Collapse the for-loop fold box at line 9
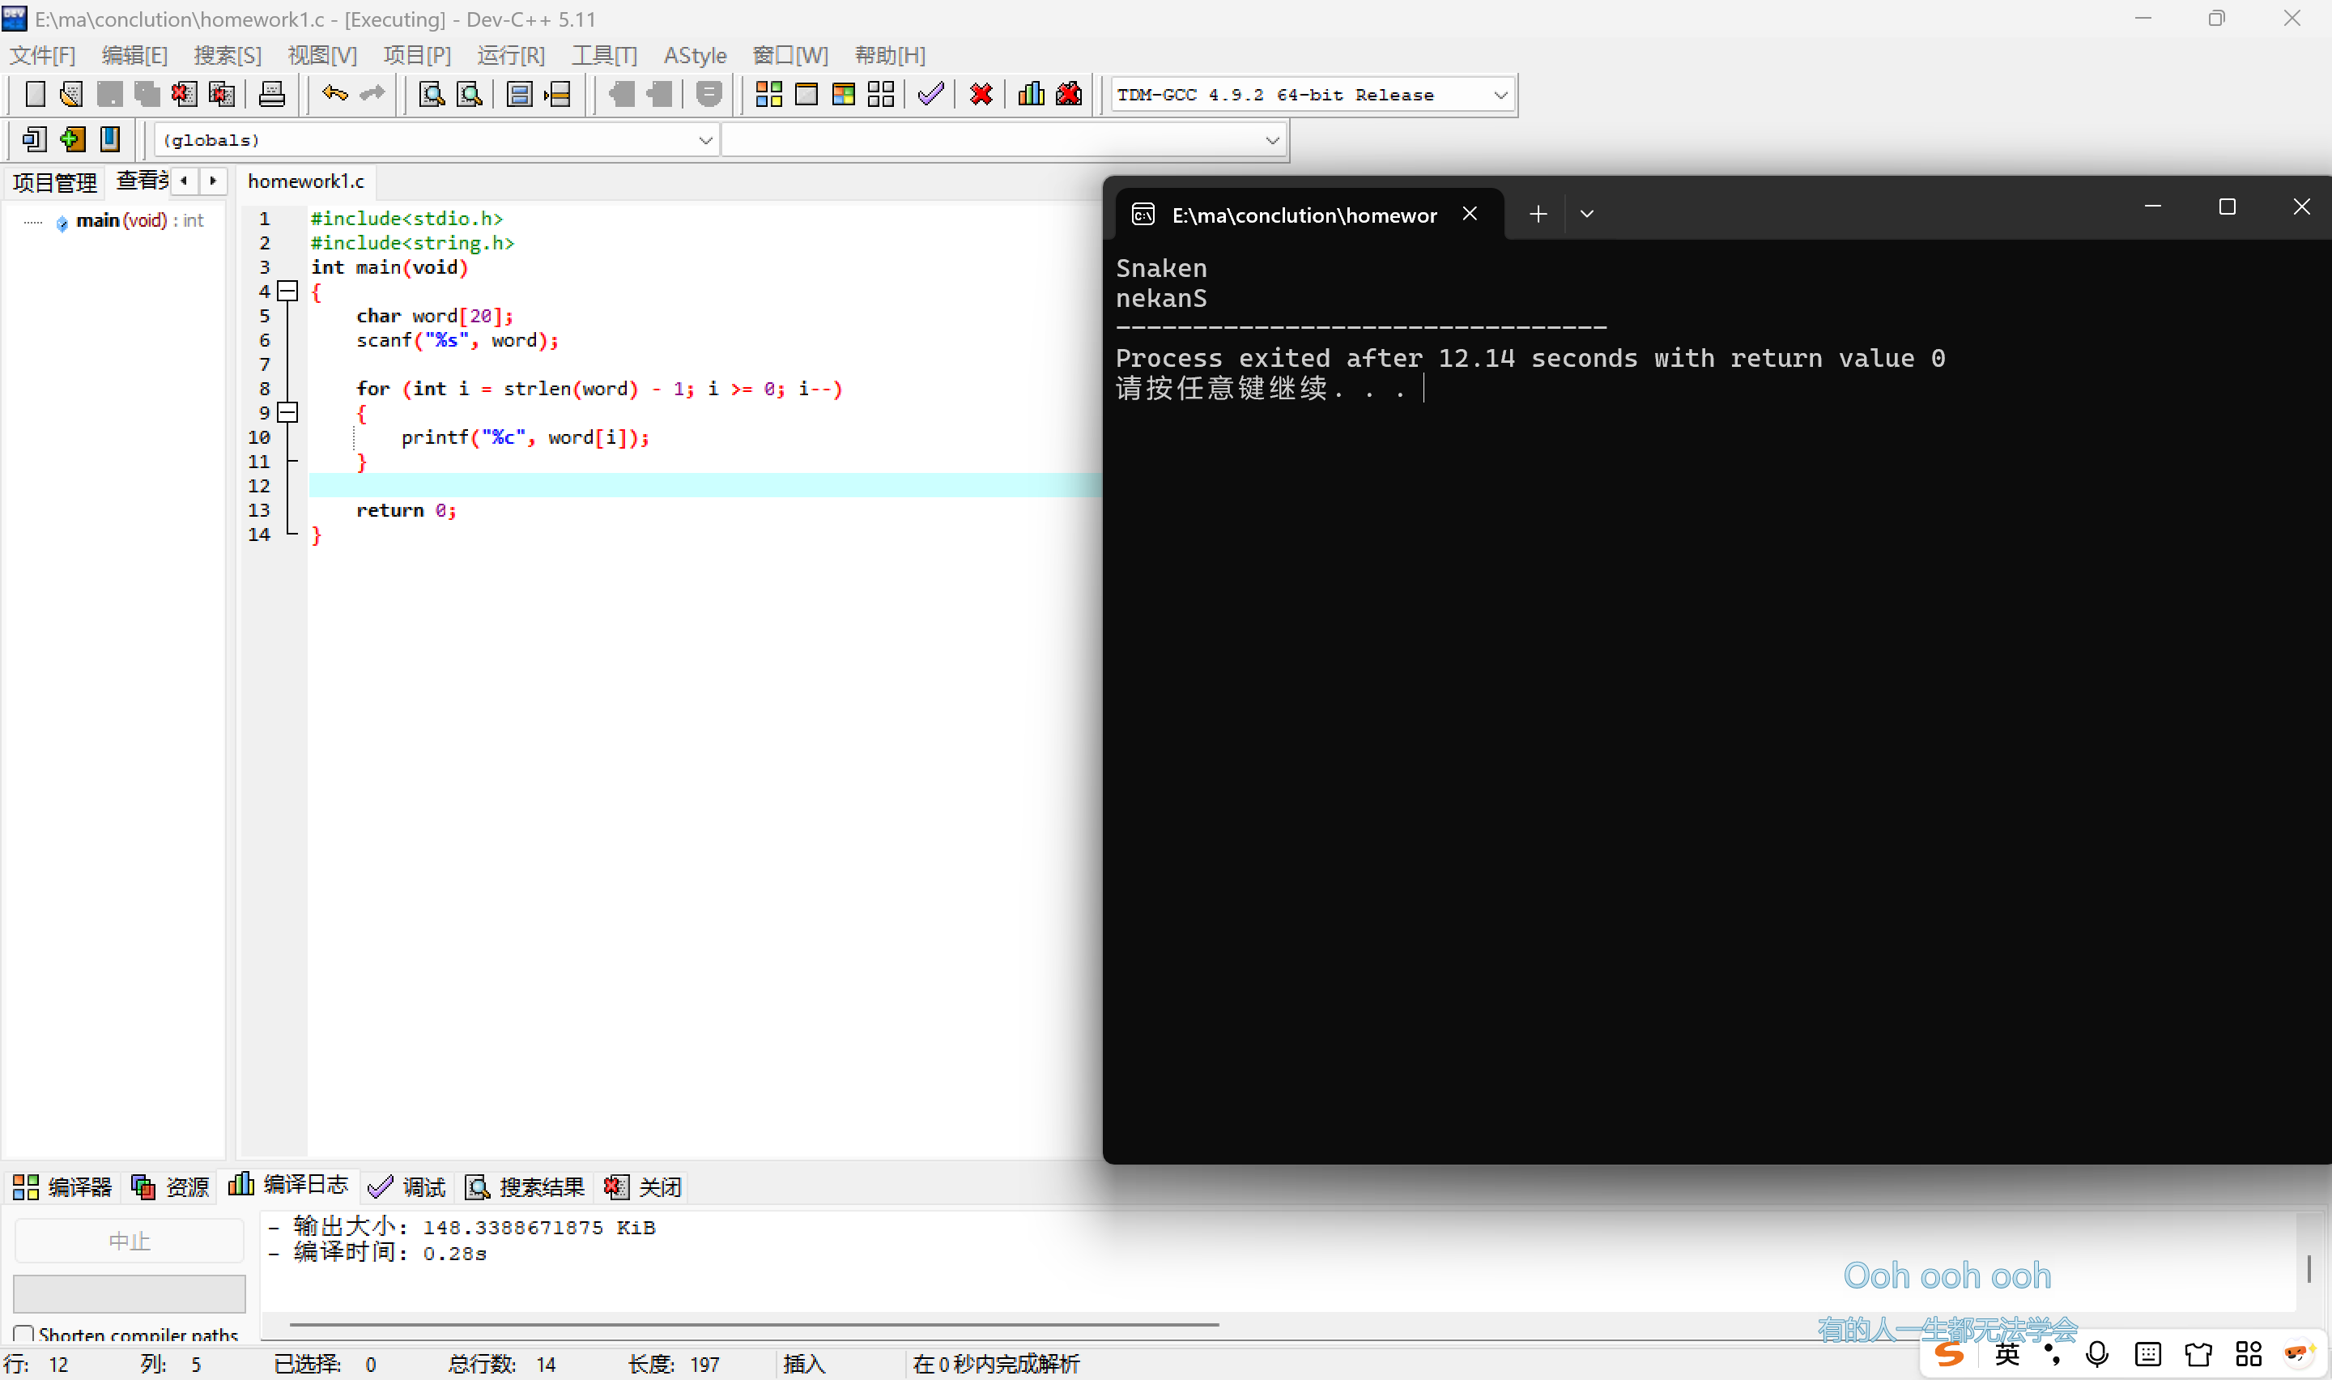Viewport: 2332px width, 1380px height. pyautogui.click(x=288, y=412)
